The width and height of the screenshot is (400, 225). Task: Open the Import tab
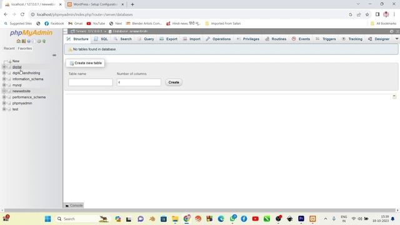pos(192,39)
